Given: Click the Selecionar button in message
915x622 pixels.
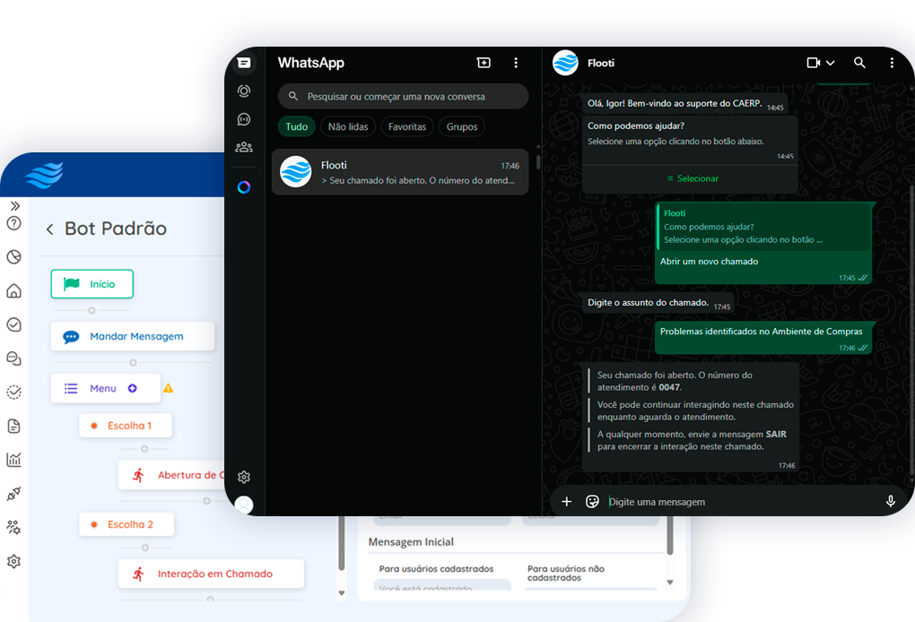Looking at the screenshot, I should point(692,178).
